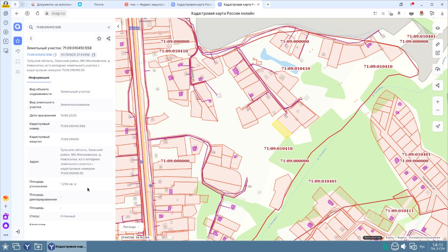Open the tab group dropdown arrow
The width and height of the screenshot is (448, 252).
click(x=22, y=4)
